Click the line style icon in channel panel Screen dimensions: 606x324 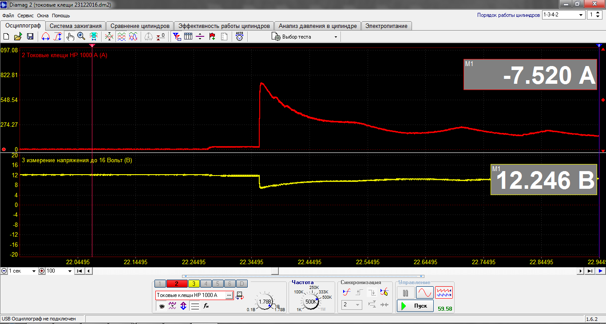click(195, 306)
